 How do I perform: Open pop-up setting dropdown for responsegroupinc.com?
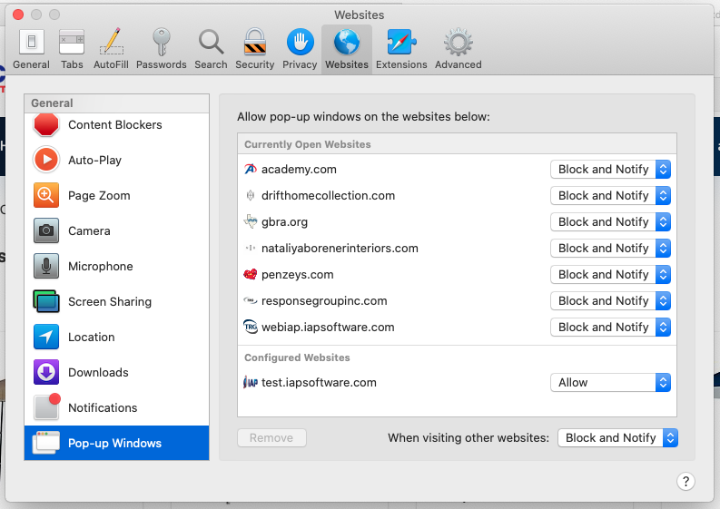[x=610, y=300]
